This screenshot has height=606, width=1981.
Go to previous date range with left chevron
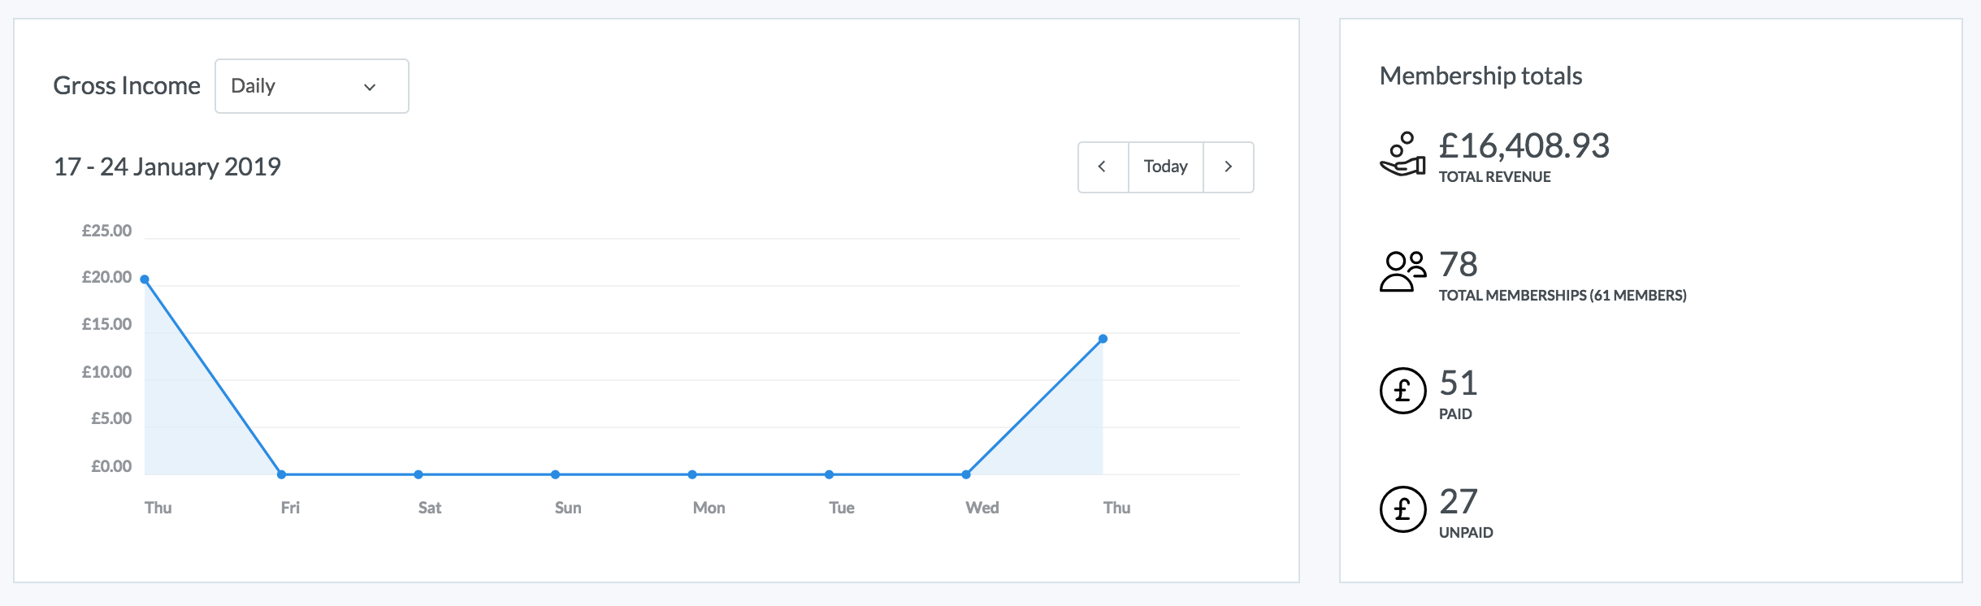tap(1103, 167)
